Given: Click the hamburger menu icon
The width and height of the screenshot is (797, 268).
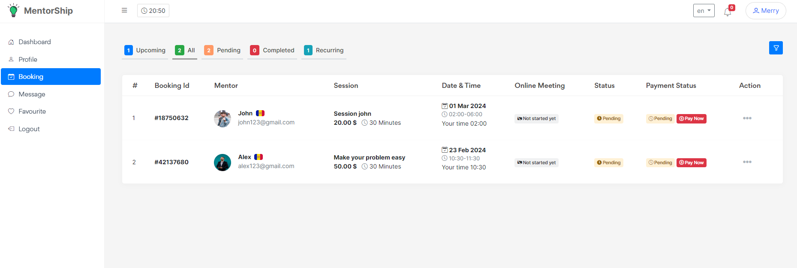Looking at the screenshot, I should pos(124,10).
